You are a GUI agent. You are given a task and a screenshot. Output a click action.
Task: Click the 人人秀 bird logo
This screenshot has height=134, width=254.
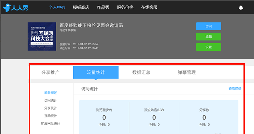click(x=16, y=8)
